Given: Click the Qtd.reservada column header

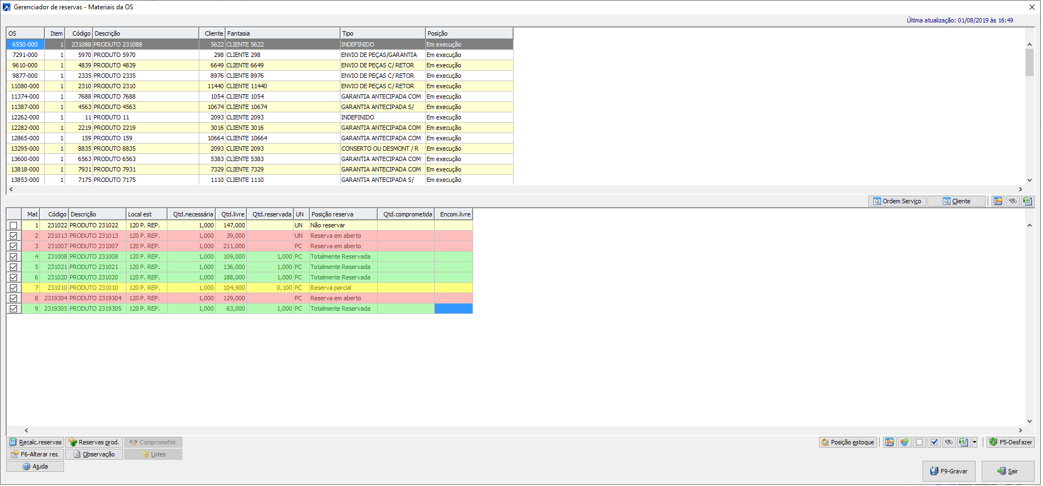Looking at the screenshot, I should point(270,214).
